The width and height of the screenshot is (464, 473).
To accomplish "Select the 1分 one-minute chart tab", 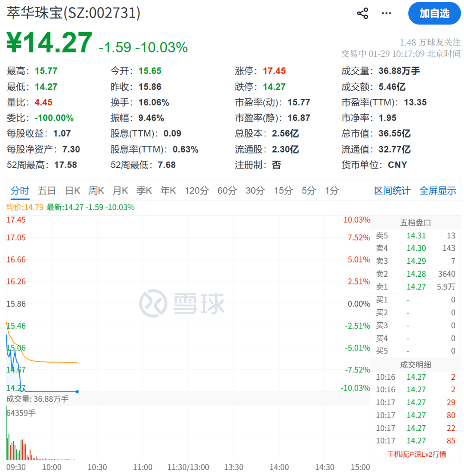I will [x=331, y=191].
